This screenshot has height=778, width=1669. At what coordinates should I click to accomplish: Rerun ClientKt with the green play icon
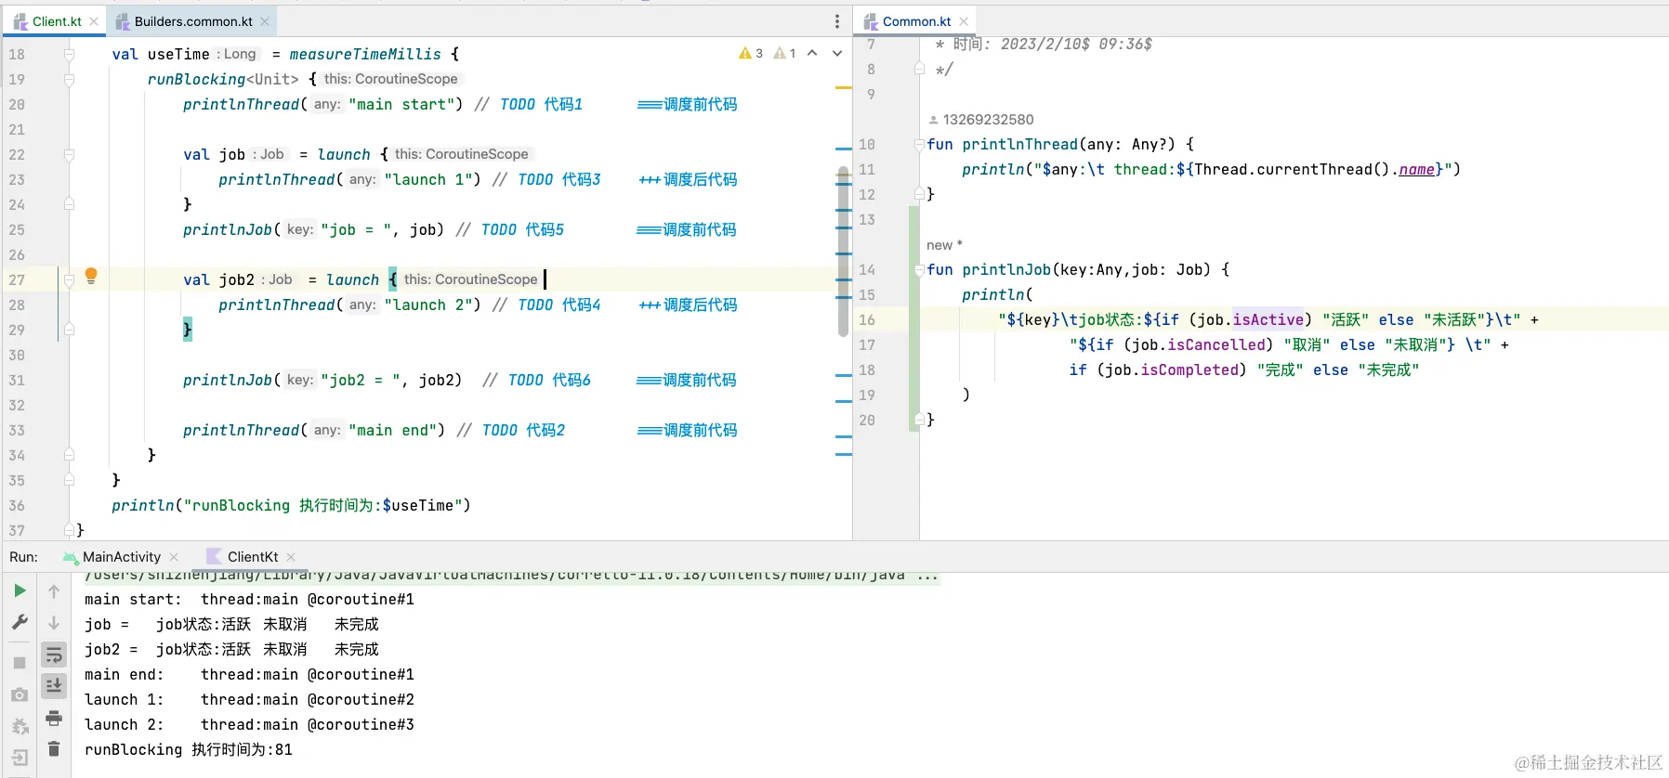point(20,590)
